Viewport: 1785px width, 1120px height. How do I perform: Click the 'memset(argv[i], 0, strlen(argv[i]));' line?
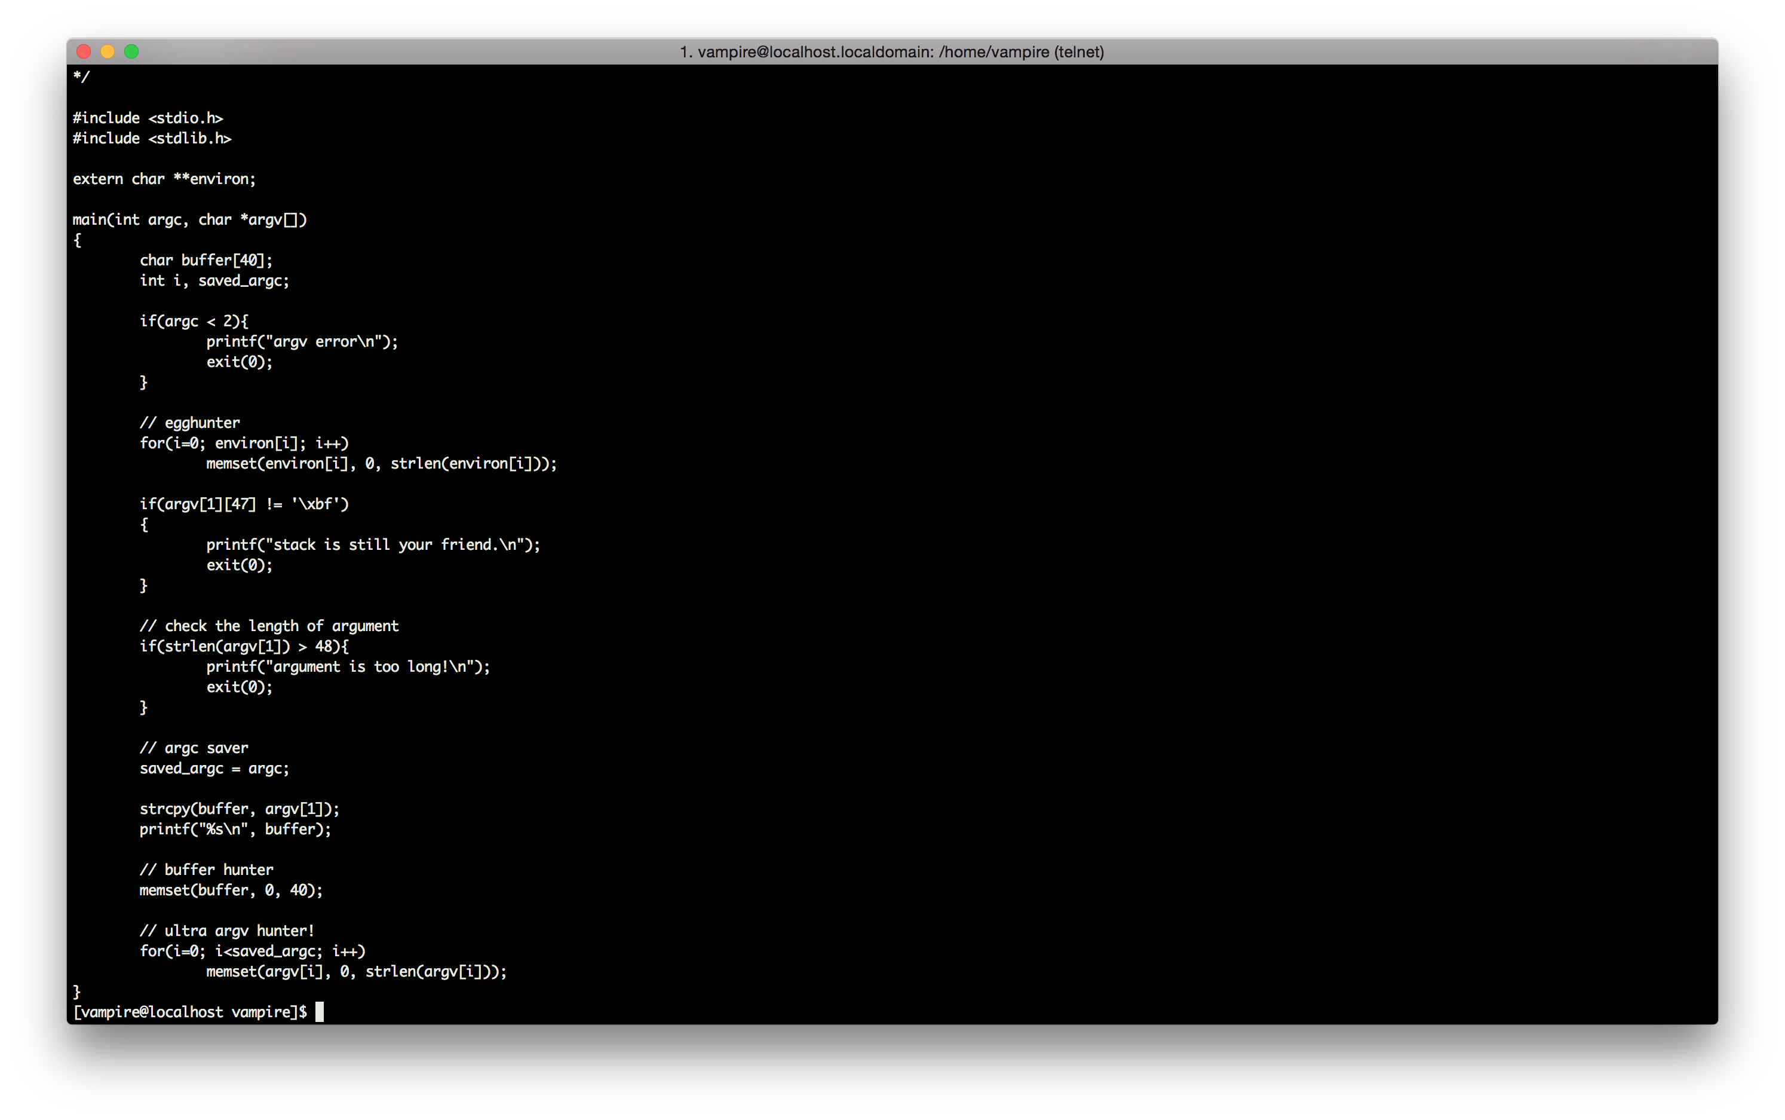[356, 972]
